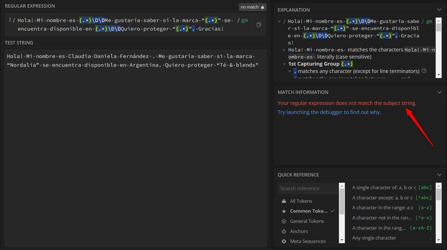Image resolution: width=447 pixels, height=250 pixels.
Task: Click the General Tokens circle icon
Action: [x=284, y=221]
